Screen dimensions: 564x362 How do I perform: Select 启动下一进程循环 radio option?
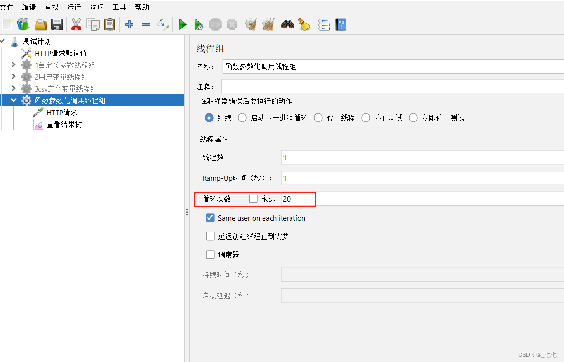click(243, 118)
